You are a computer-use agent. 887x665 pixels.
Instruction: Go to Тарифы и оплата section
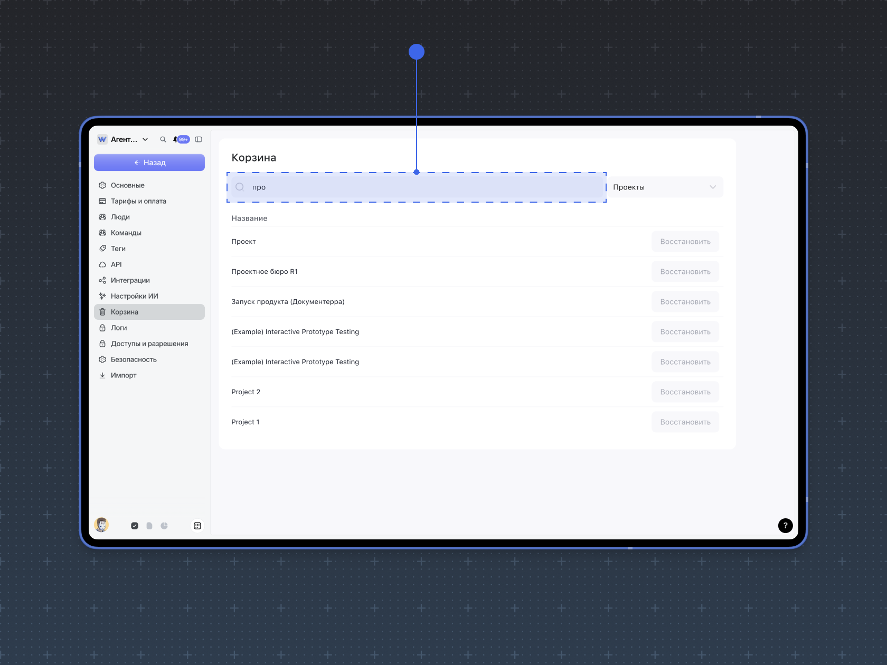[x=138, y=201]
